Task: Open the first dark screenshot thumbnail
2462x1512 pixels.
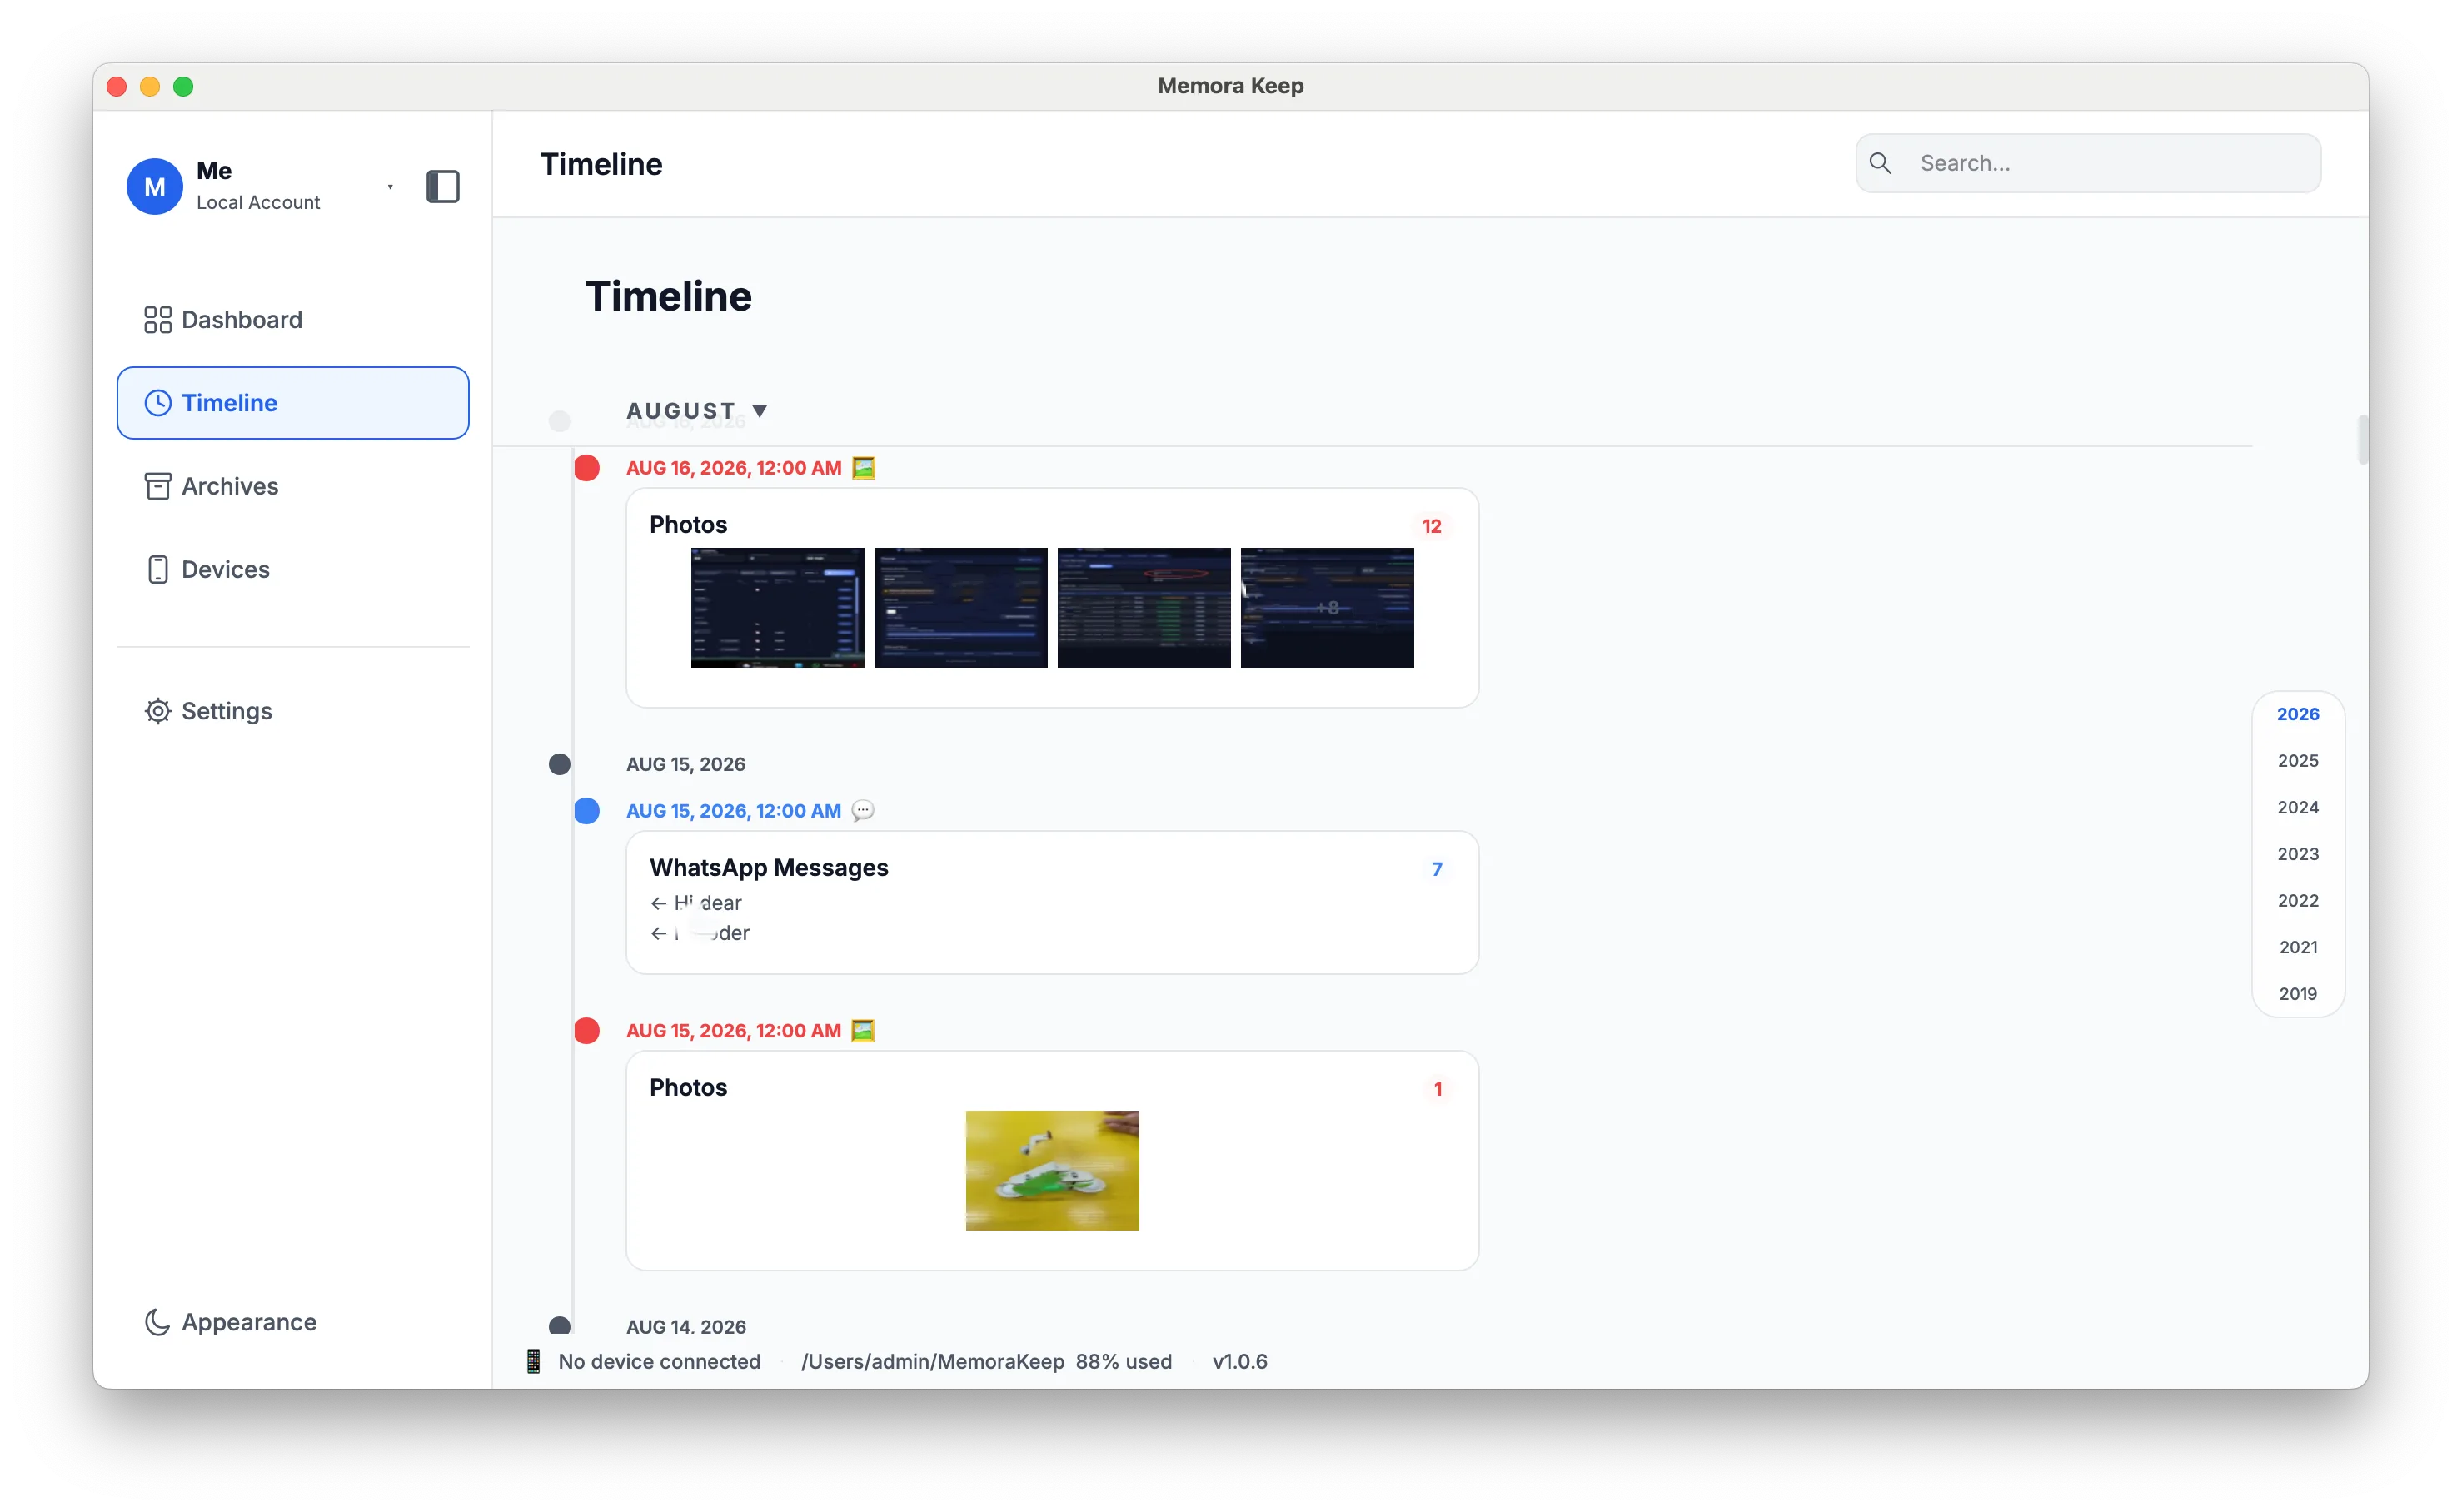Action: [x=777, y=608]
